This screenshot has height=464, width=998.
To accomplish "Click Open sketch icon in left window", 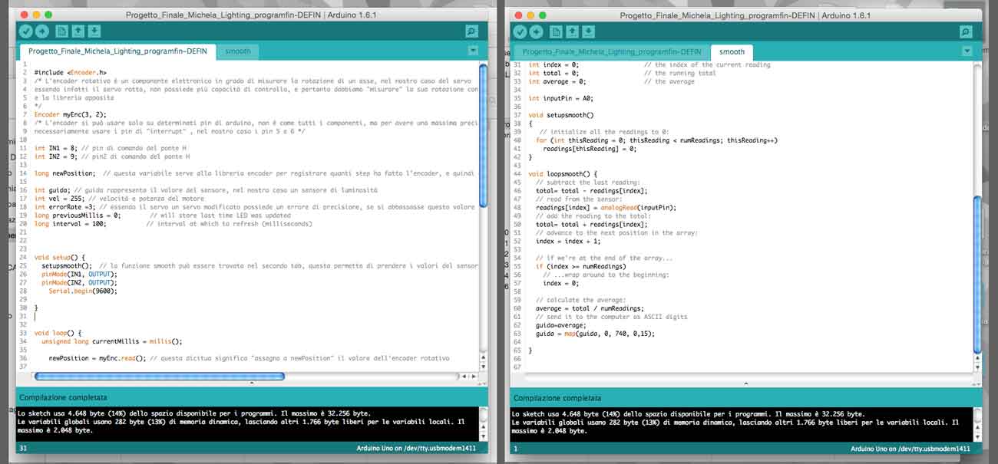I will 78,31.
